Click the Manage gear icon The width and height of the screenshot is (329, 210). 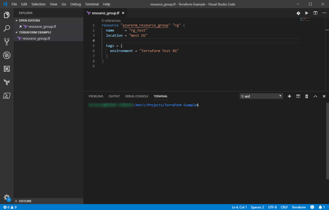[7, 197]
